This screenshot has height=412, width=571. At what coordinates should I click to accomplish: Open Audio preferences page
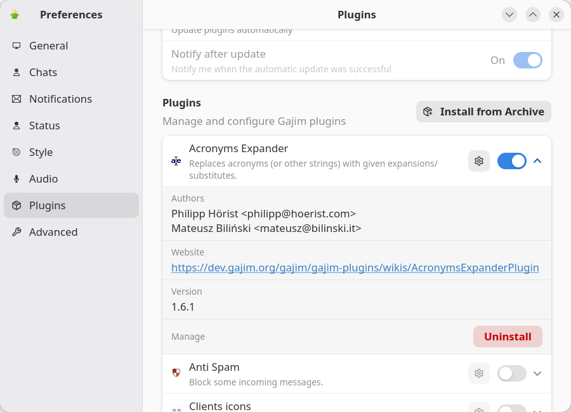[x=71, y=179]
